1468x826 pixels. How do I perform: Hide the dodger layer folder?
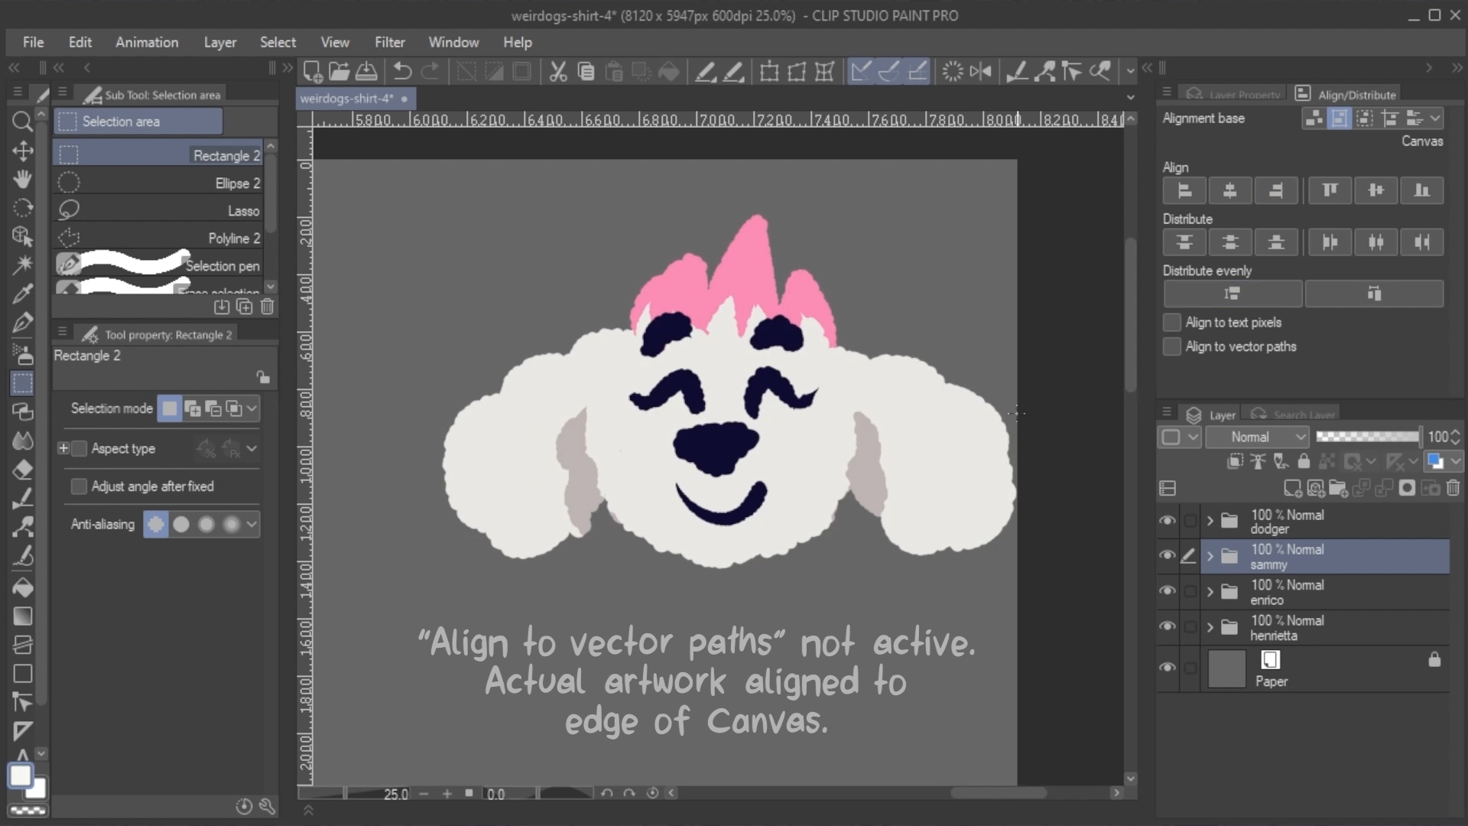(1167, 521)
